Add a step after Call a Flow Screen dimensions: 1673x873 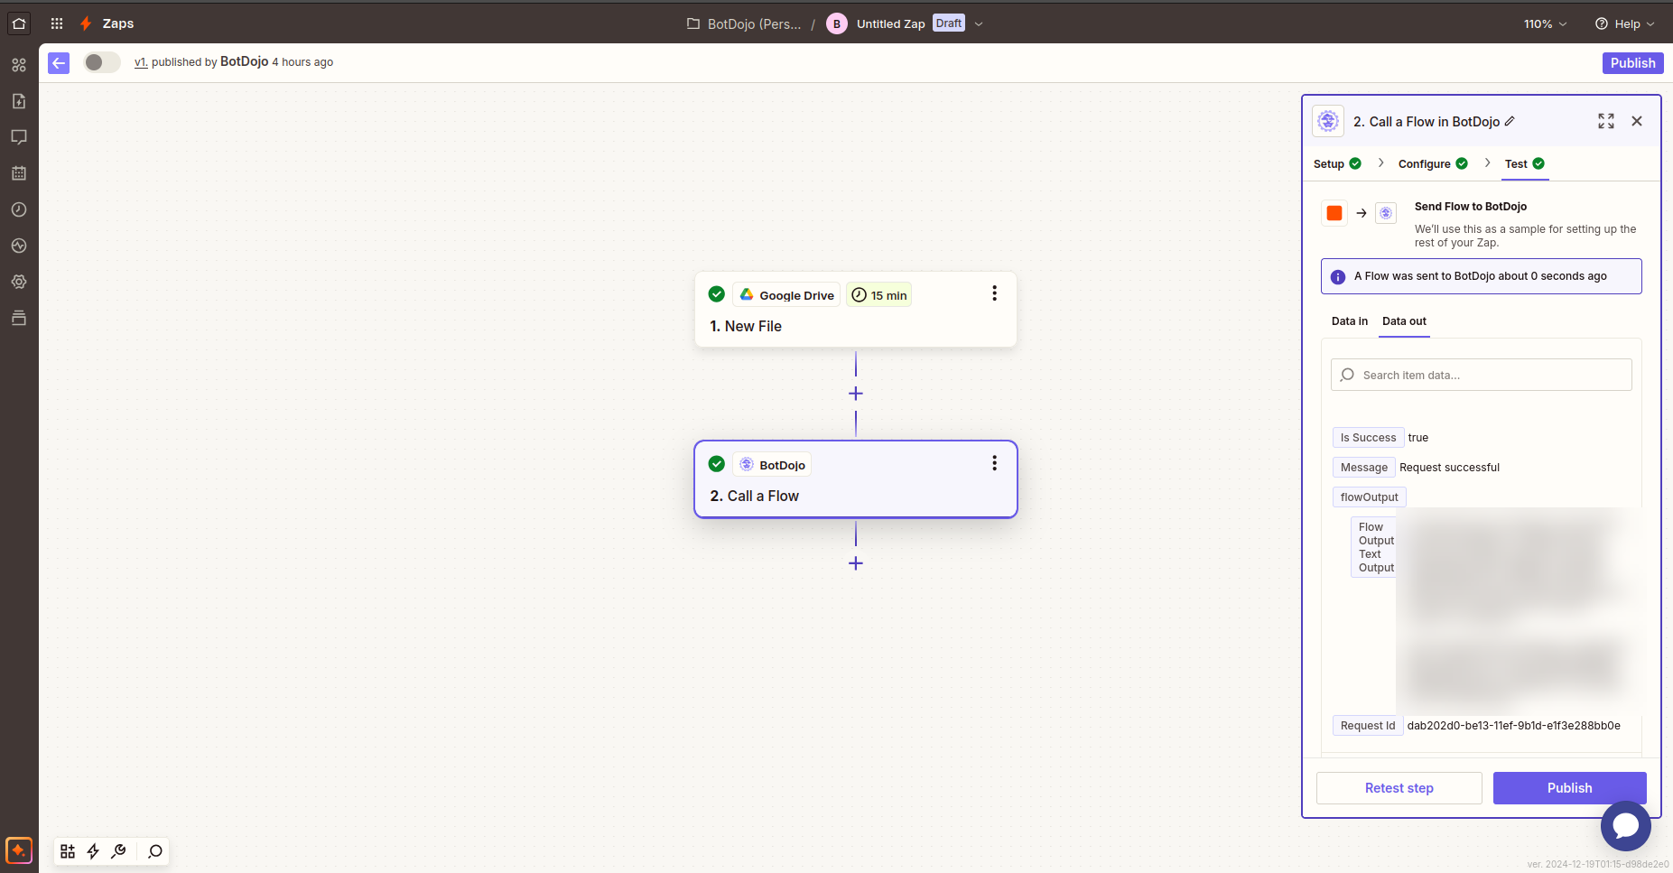[x=856, y=563]
